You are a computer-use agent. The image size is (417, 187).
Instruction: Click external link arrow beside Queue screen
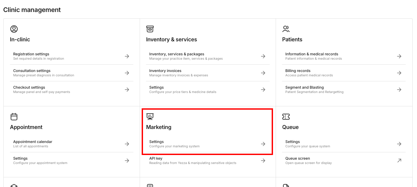pos(399,161)
